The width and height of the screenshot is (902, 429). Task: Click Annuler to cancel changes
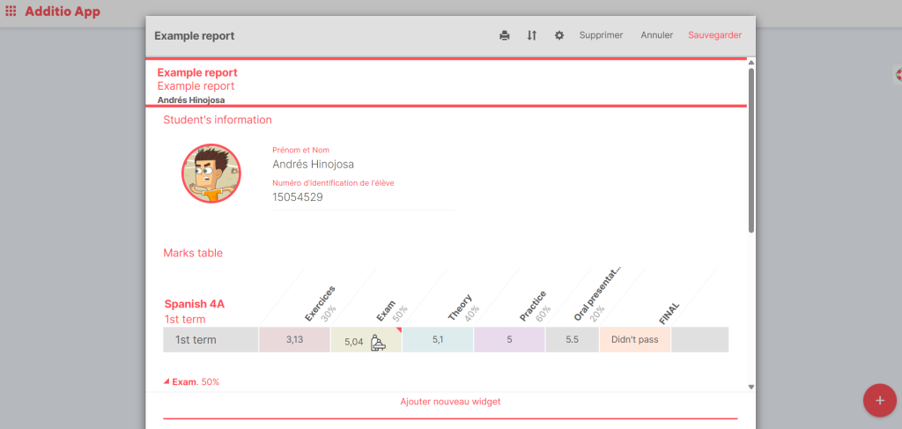tap(656, 35)
